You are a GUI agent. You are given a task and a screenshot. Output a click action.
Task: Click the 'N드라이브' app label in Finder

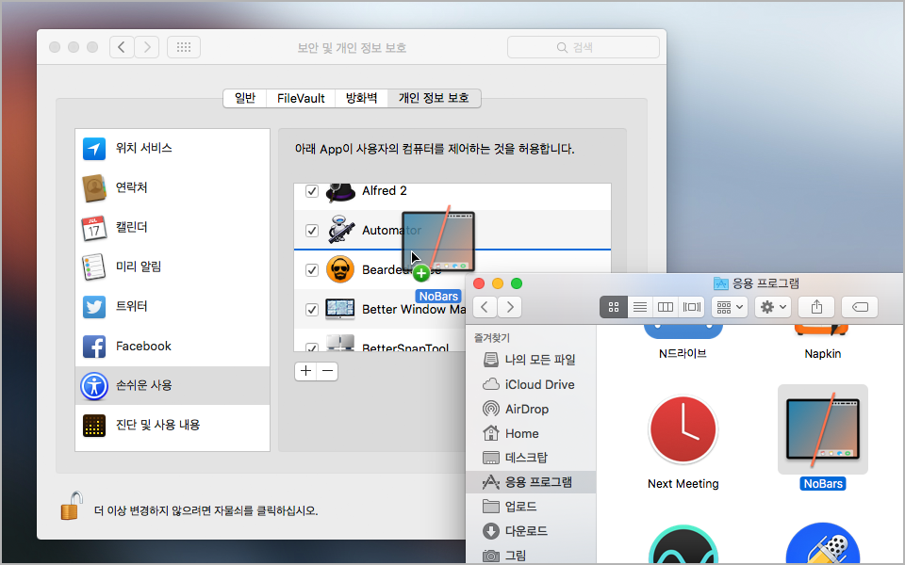point(683,353)
